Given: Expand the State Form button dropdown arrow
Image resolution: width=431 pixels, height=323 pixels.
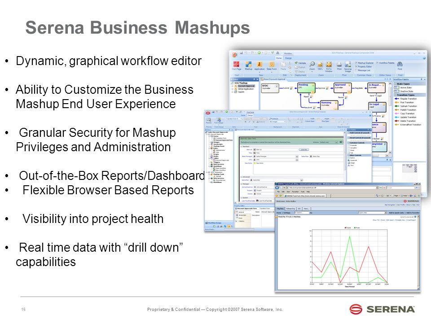Looking at the screenshot, I should tap(272, 72).
